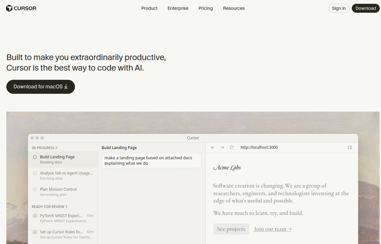Image resolution: width=381 pixels, height=244 pixels.
Task: Click the reload icon in preview browser
Action: click(232, 148)
